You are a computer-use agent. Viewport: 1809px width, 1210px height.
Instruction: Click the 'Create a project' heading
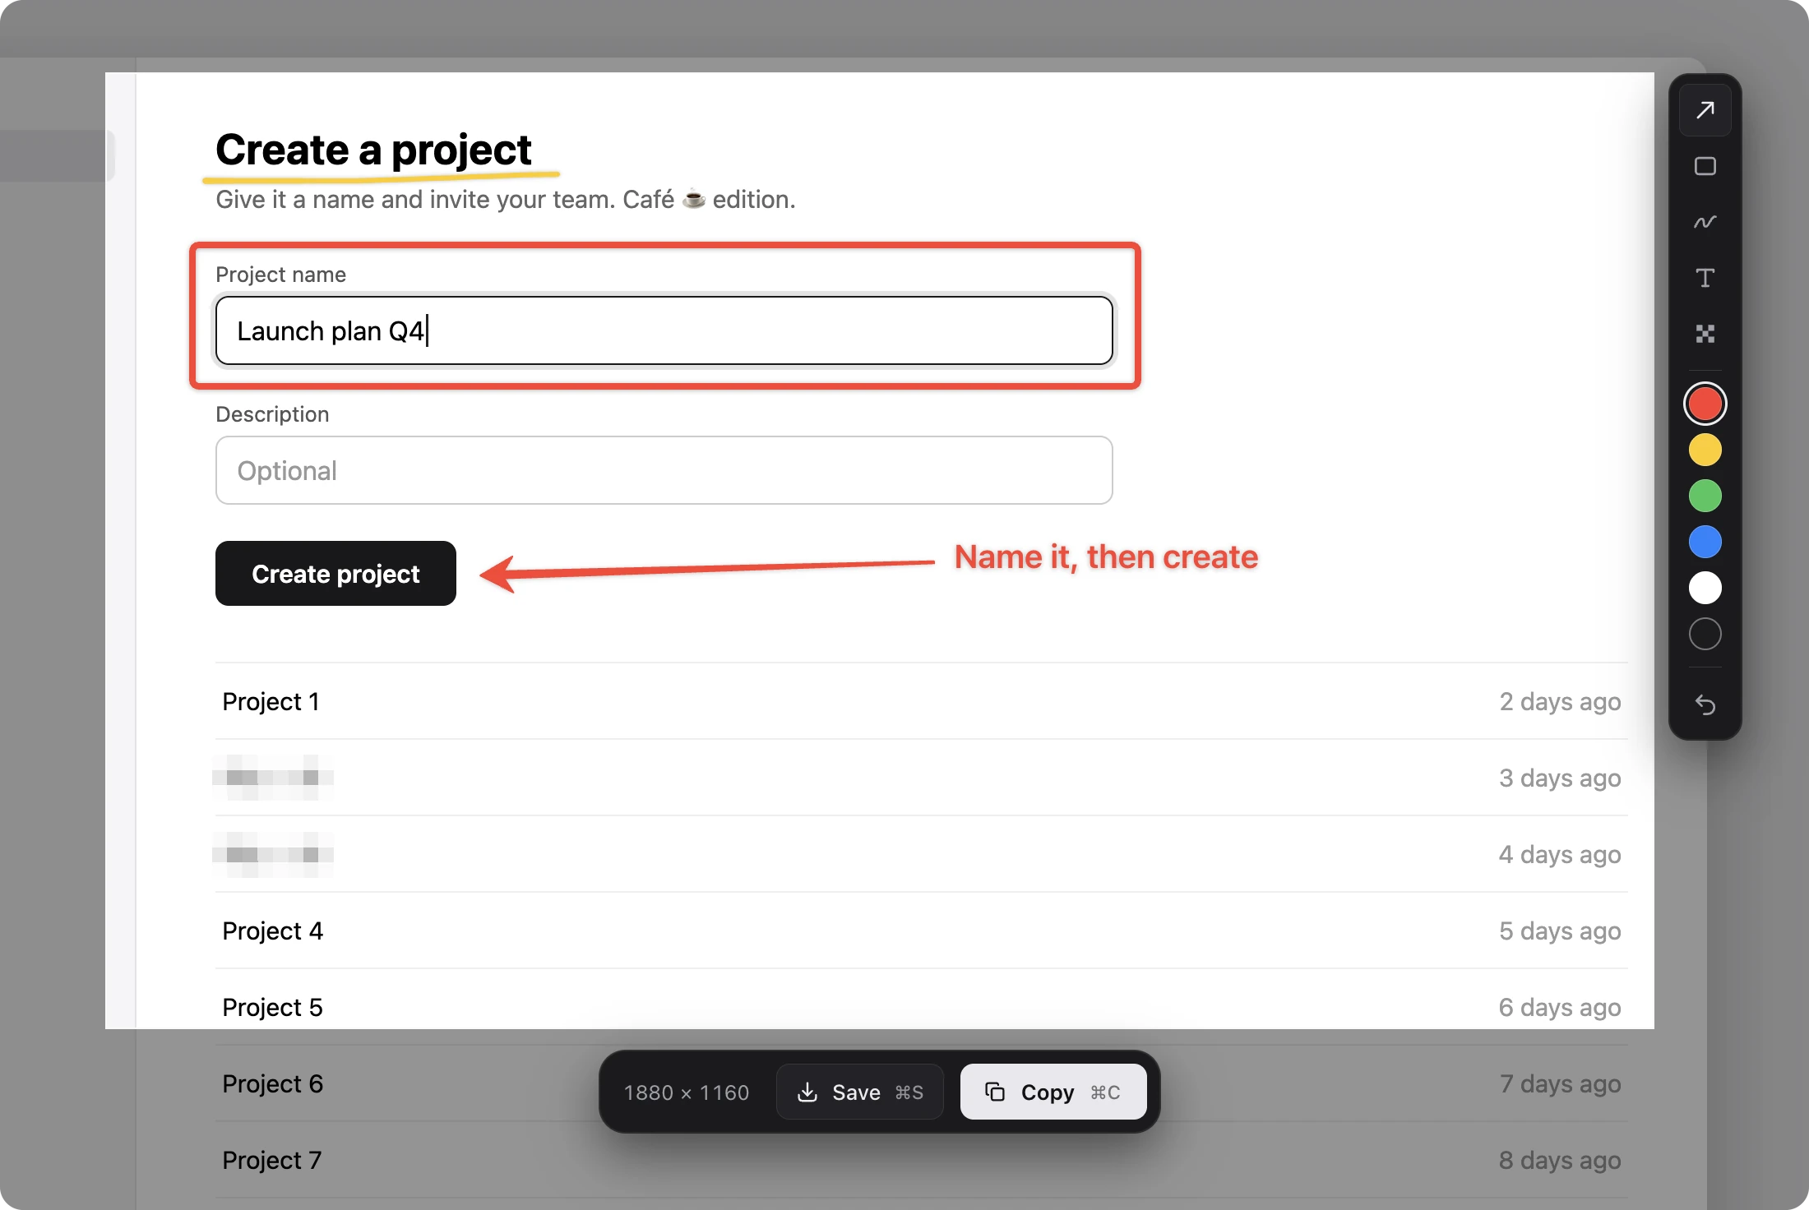[373, 150]
